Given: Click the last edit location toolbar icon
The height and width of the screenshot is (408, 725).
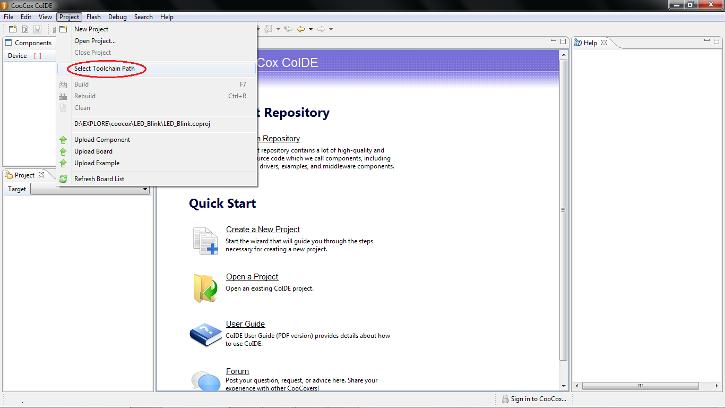Looking at the screenshot, I should click(x=288, y=29).
